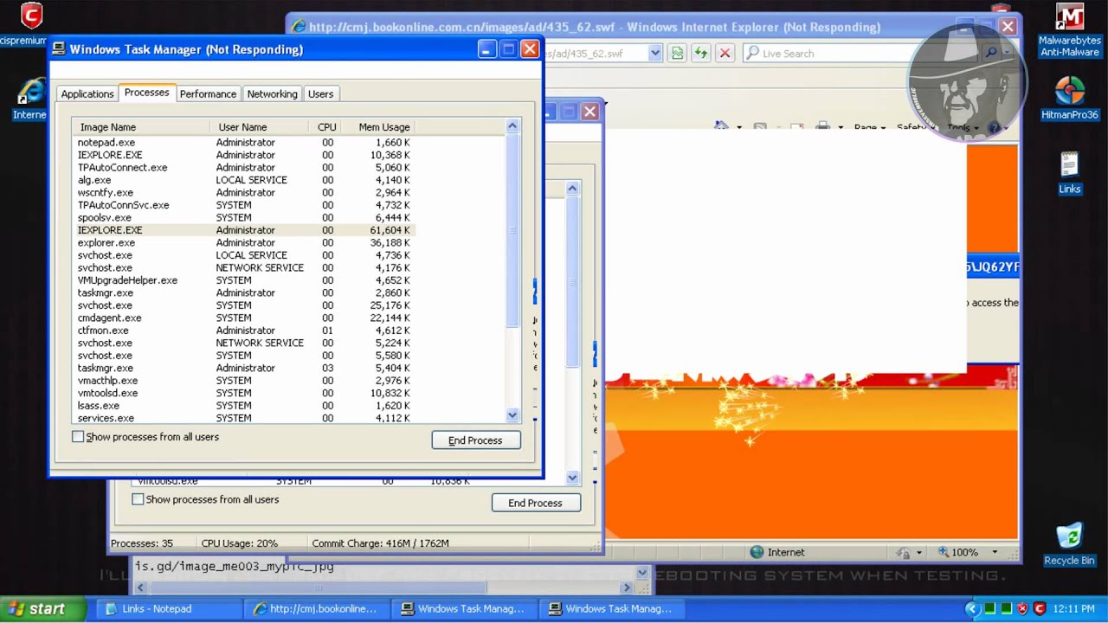The height and width of the screenshot is (623, 1108).
Task: Click the Compatibility View icon in Internet Explorer
Action: pyautogui.click(x=677, y=54)
